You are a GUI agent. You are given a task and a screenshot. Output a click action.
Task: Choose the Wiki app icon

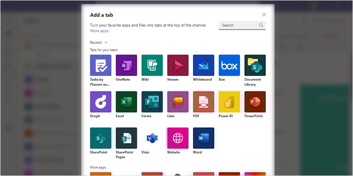(152, 65)
